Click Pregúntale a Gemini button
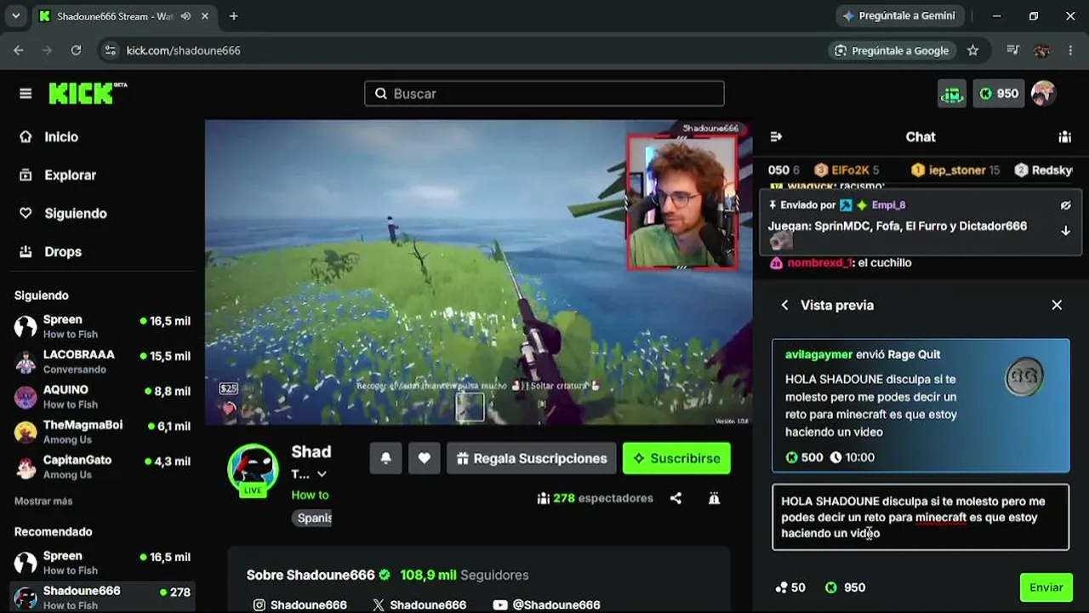The width and height of the screenshot is (1089, 613). click(x=900, y=16)
